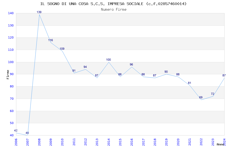Select year 2022 on the x-axis

click(x=201, y=142)
